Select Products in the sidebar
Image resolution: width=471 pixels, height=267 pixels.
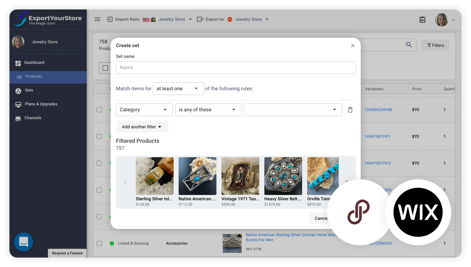coord(18,76)
